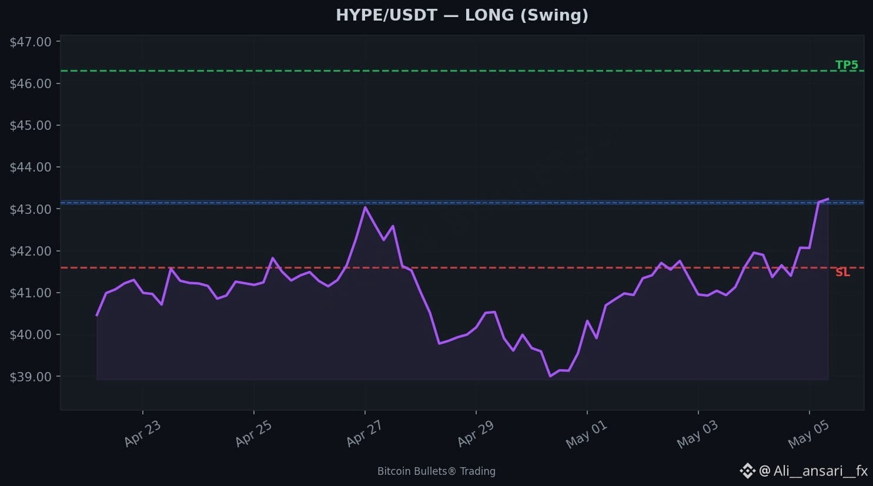Select the "Apr 29" date label
Viewport: 873px width, 486px height.
point(476,434)
